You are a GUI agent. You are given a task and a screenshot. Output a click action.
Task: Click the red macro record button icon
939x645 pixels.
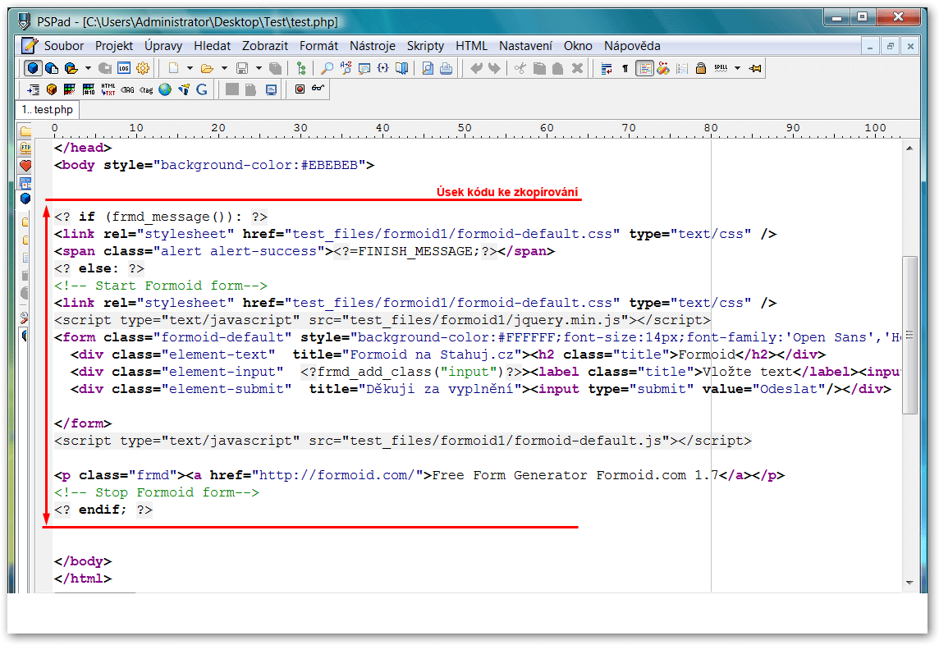300,89
